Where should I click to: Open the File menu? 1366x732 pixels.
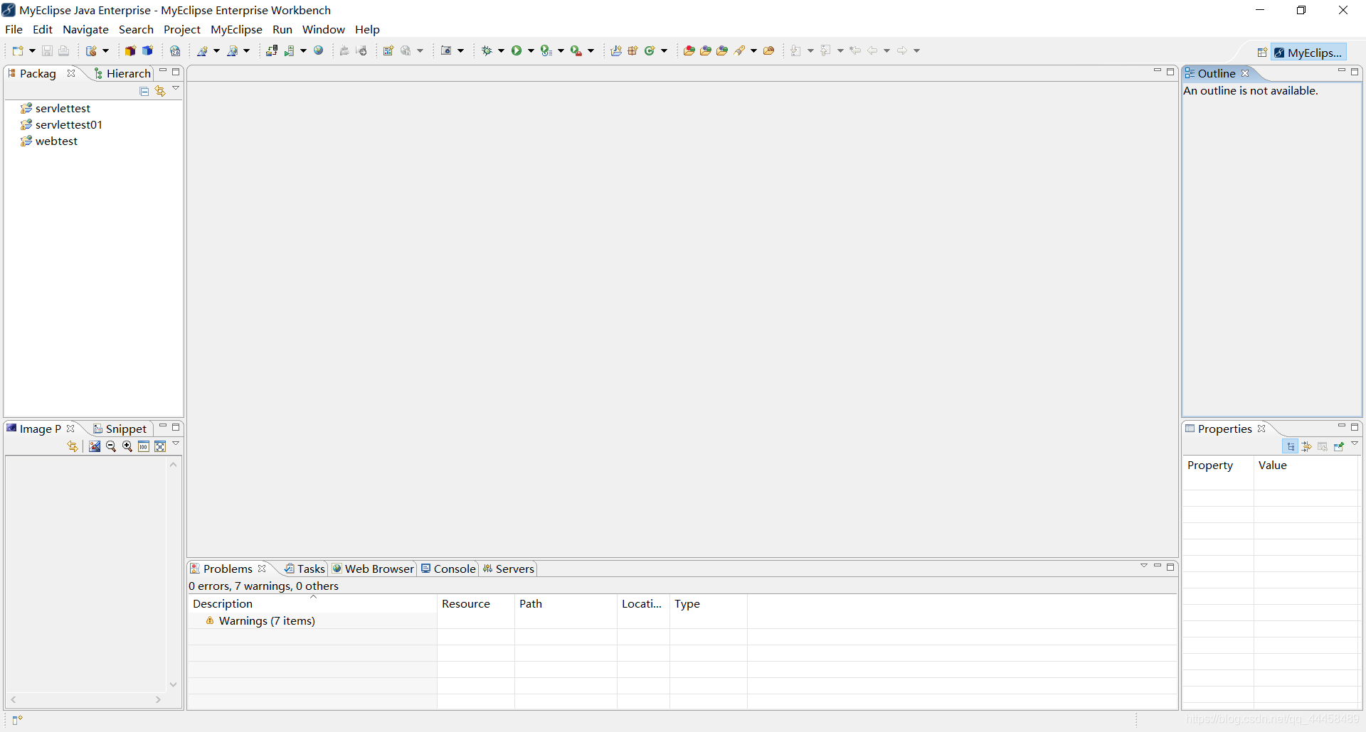(14, 29)
